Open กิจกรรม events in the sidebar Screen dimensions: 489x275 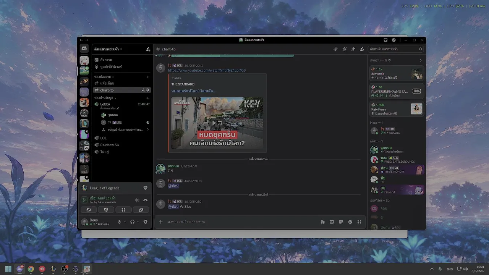122,60
